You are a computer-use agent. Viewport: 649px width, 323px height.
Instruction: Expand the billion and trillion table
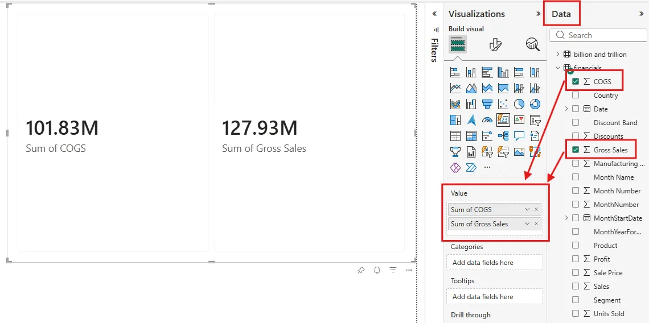pos(557,54)
